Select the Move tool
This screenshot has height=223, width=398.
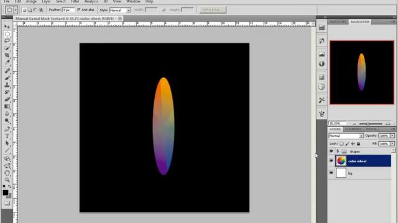point(7,27)
